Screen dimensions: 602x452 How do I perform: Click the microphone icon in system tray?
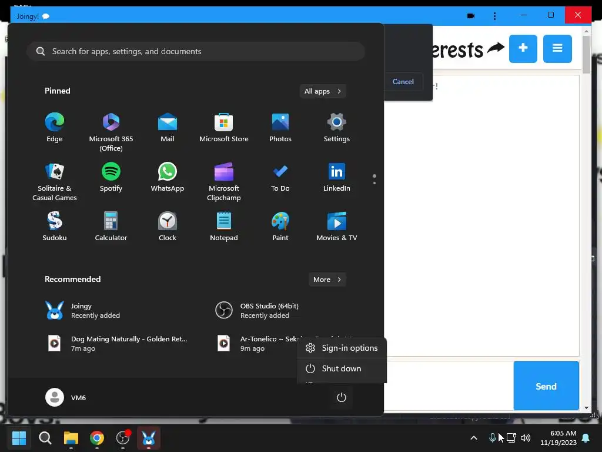point(492,438)
